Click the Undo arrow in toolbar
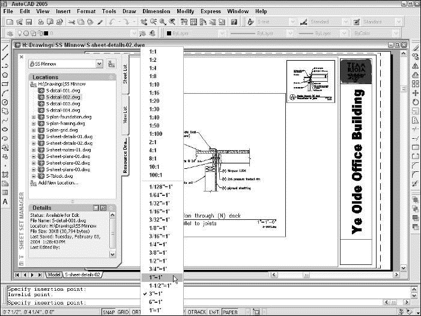The height and width of the screenshot is (316, 421). click(x=113, y=22)
